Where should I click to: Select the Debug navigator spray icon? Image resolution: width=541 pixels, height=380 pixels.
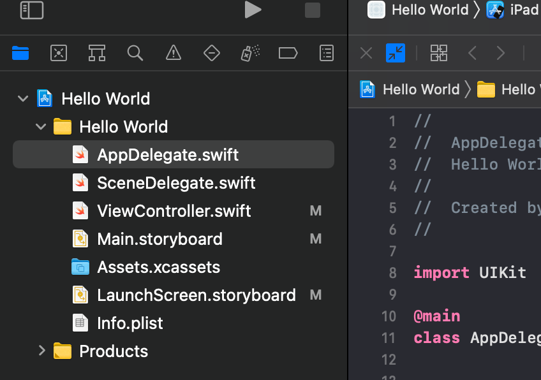click(249, 53)
